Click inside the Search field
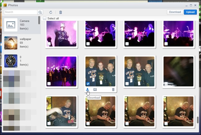The image size is (201, 135). [x=21, y=12]
